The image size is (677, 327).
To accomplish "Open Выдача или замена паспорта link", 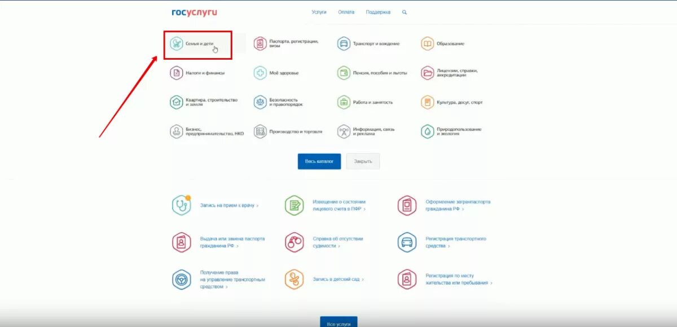I will 232,242.
